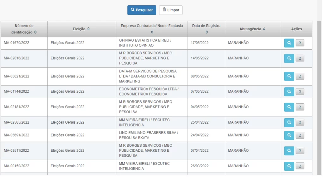Click M R BORGES SERVICOS in MA-02016/2022 row

point(140,53)
